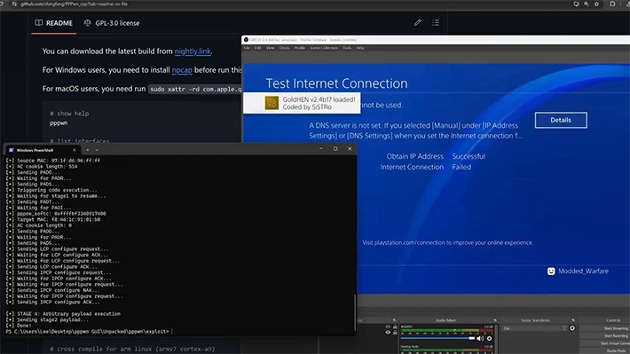Click the 'Test Internet Connection' heading
Screen dimensions: 630x354
[x=336, y=83]
